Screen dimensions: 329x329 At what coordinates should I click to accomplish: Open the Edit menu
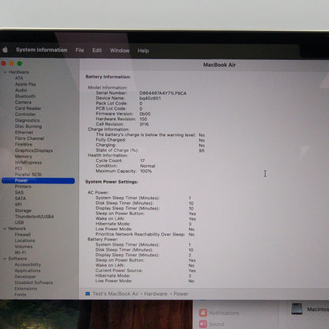click(96, 50)
